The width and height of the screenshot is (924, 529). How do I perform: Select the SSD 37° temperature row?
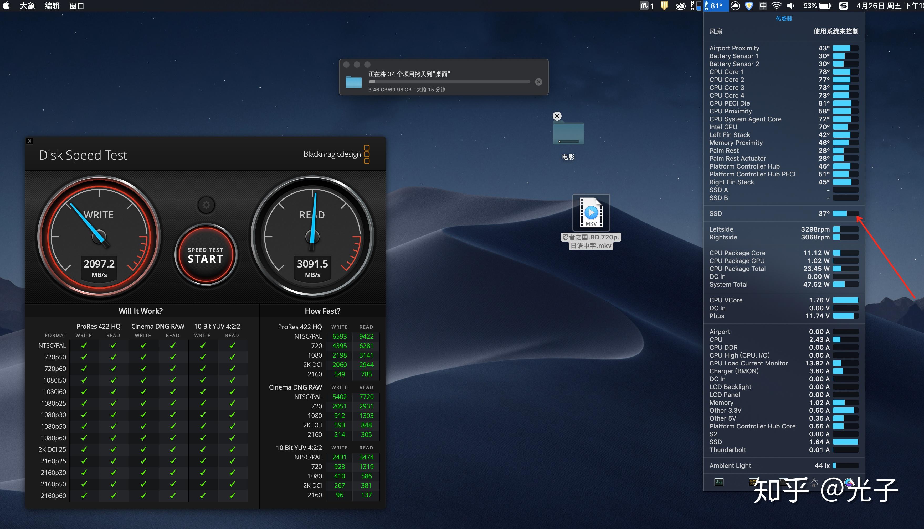(784, 213)
